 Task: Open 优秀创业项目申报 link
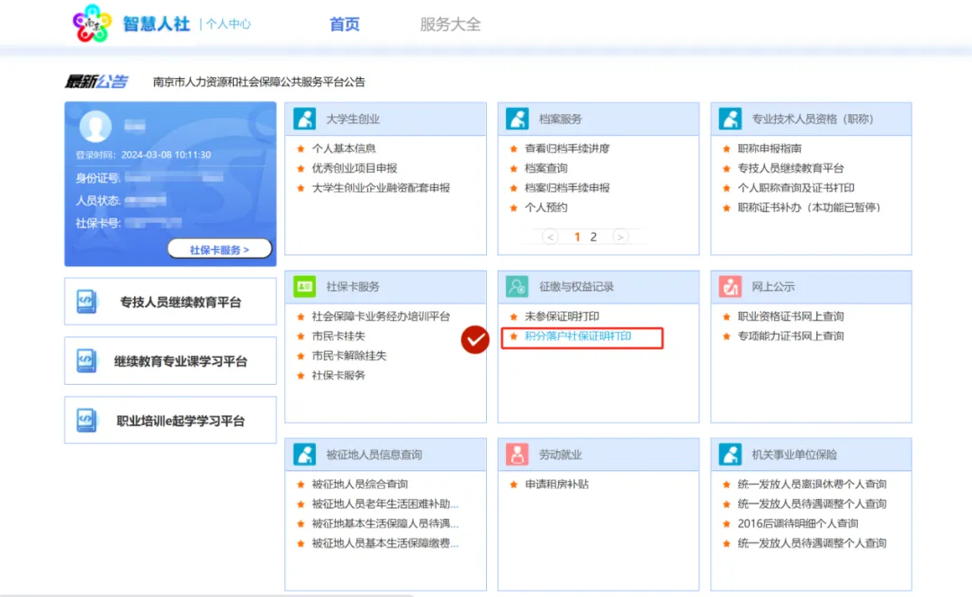coord(354,168)
